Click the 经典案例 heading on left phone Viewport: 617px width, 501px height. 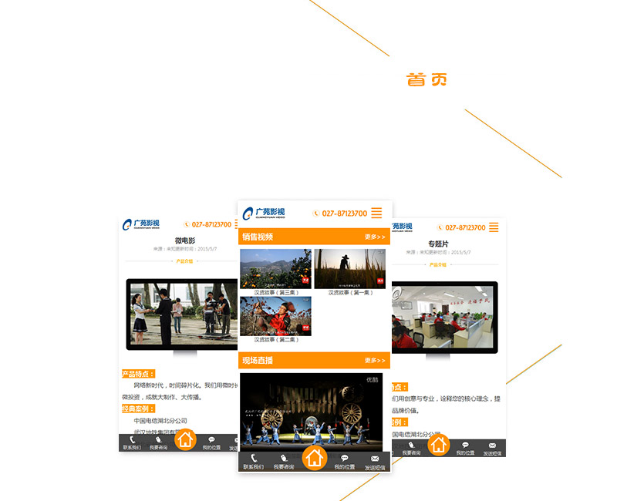coord(138,409)
